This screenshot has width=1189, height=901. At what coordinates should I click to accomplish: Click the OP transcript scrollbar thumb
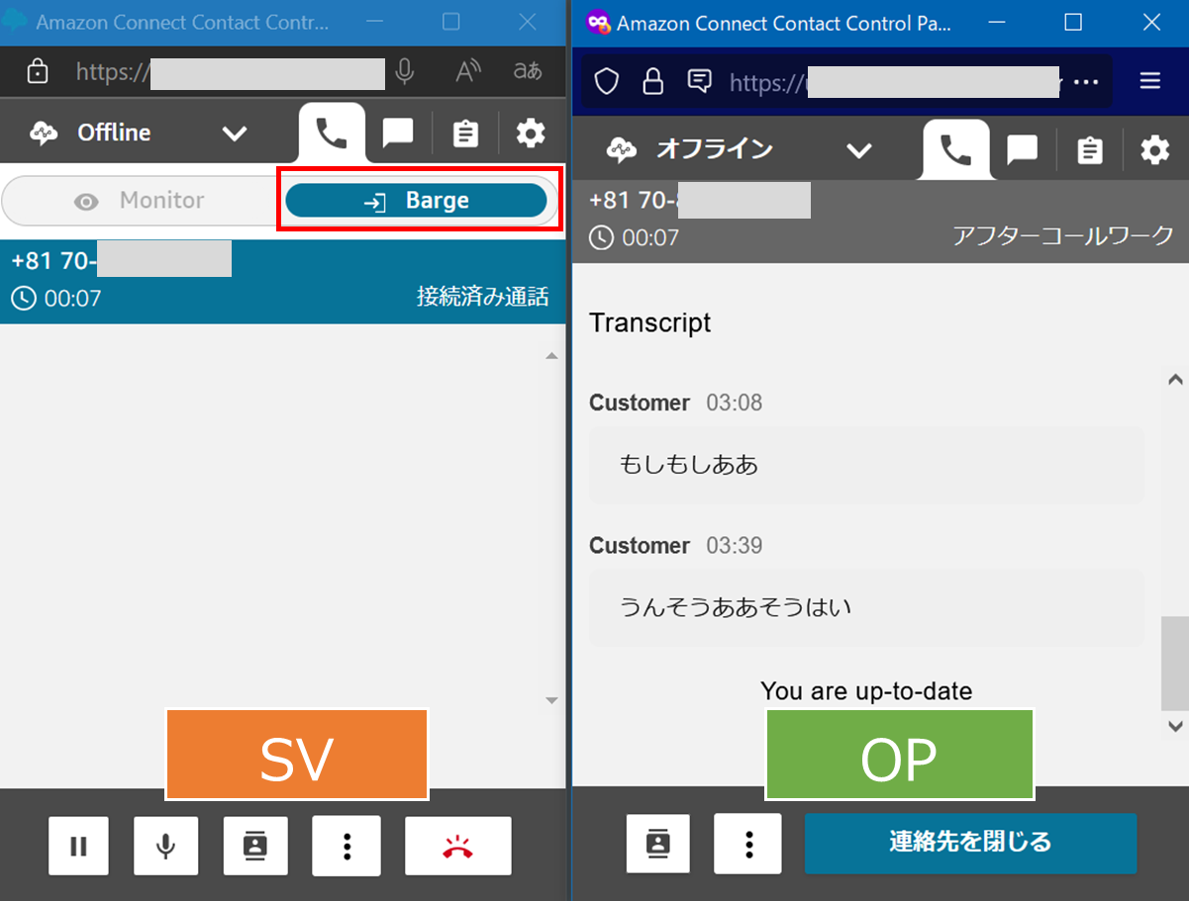coord(1175,663)
